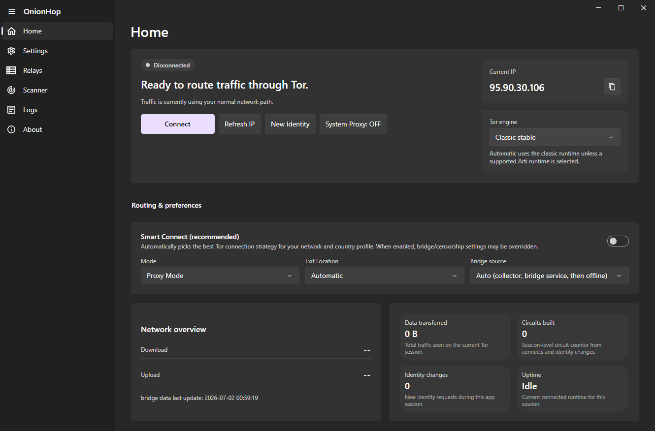
Task: Close the OnionHop window
Action: pyautogui.click(x=644, y=8)
